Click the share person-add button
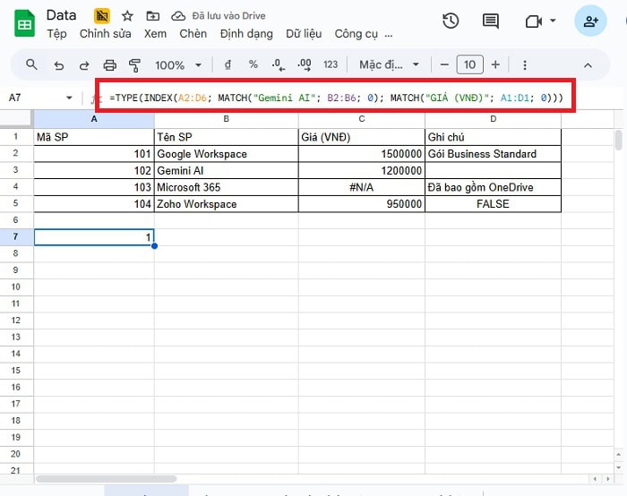This screenshot has width=627, height=496. pyautogui.click(x=590, y=21)
